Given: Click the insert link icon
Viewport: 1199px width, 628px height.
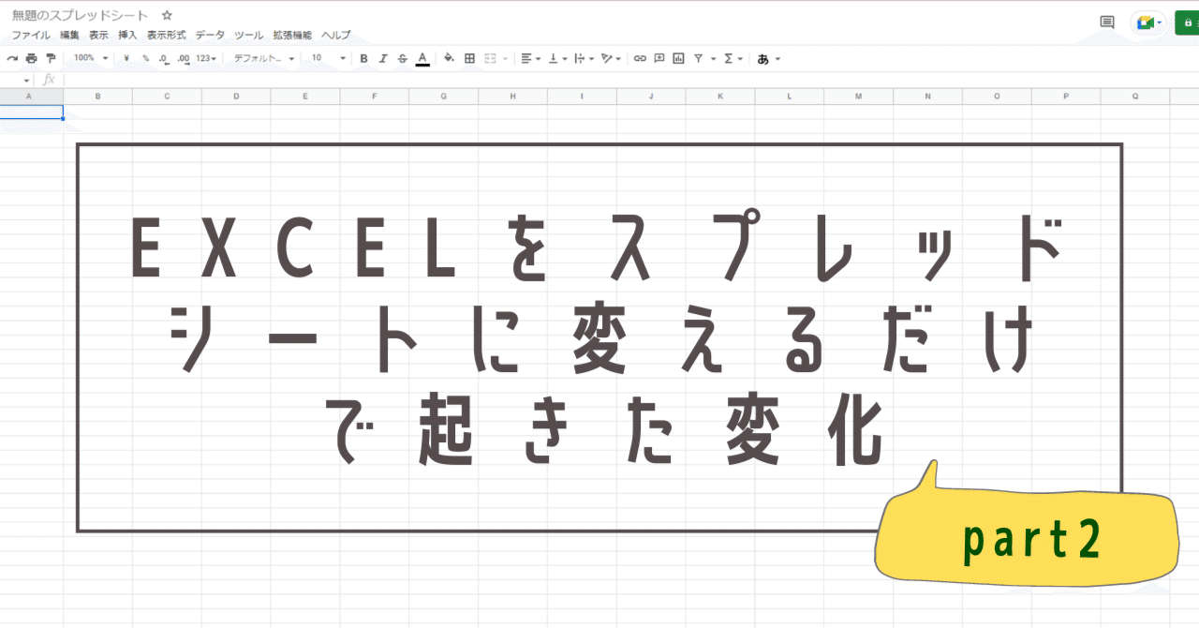Looking at the screenshot, I should 640,58.
